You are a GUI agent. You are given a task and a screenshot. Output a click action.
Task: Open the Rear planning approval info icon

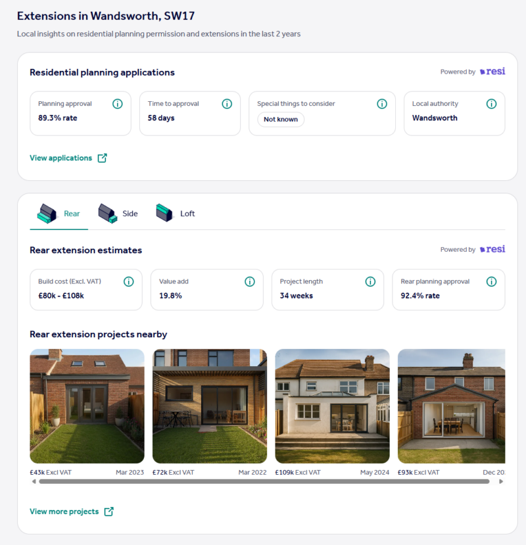pyautogui.click(x=491, y=281)
